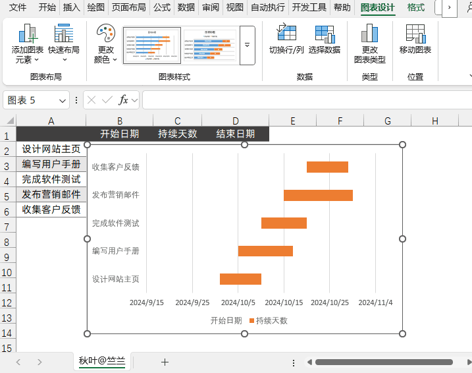Open Add Chart Element (添加图表元素) menu
472x373 pixels.
28,43
